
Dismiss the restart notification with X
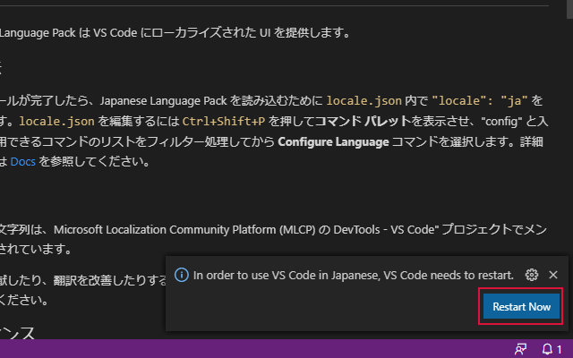coord(553,275)
